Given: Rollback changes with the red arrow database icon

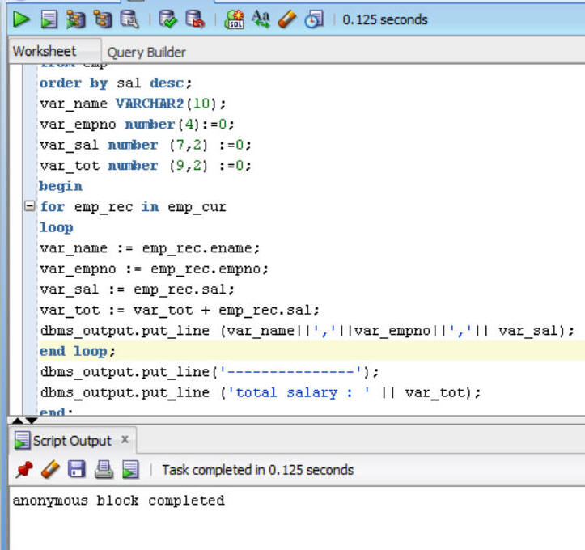Looking at the screenshot, I should [195, 19].
